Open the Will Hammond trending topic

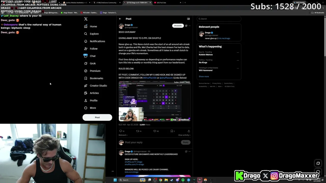click(x=206, y=70)
